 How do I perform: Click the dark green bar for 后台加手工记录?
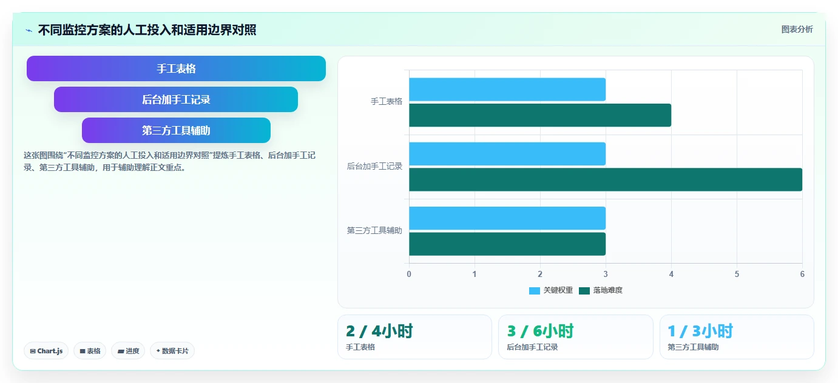point(606,179)
